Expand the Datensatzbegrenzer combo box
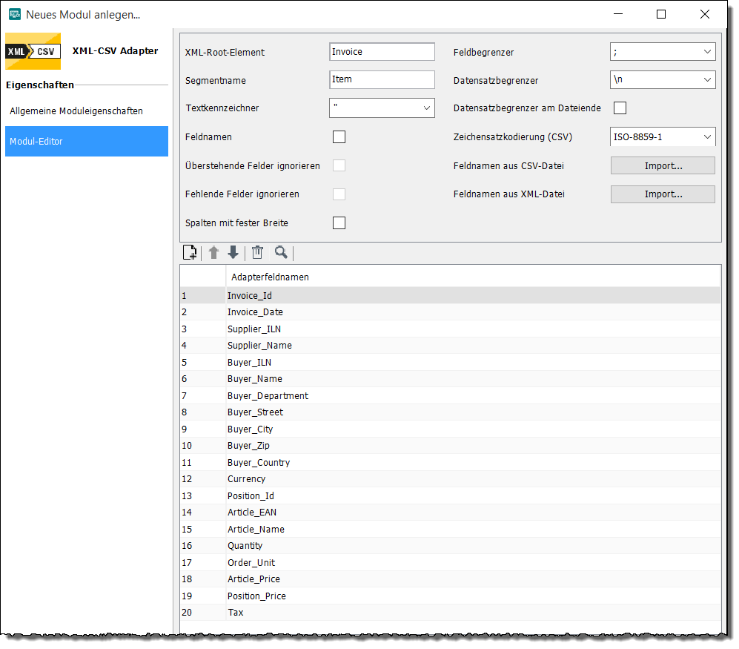 [x=663, y=80]
